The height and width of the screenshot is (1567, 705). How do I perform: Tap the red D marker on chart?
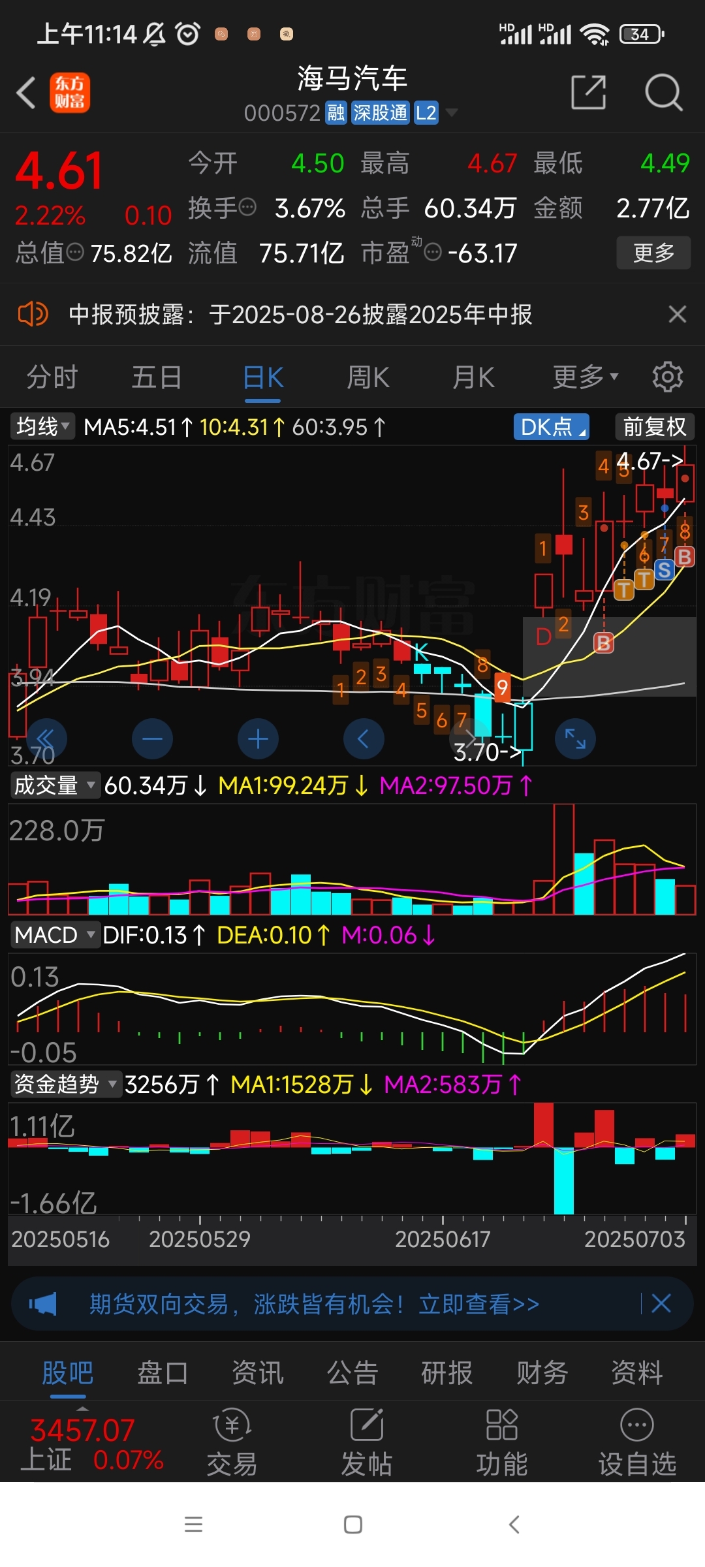(x=543, y=637)
